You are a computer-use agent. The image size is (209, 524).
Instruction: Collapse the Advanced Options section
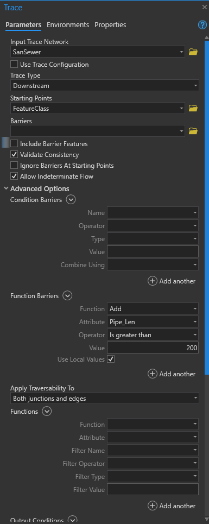(6, 188)
